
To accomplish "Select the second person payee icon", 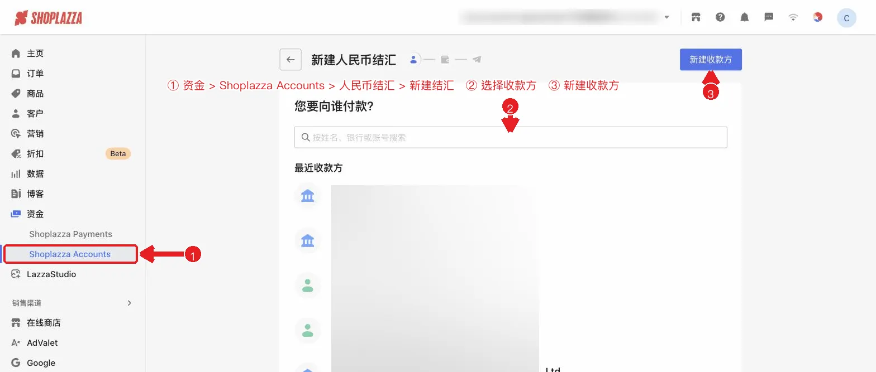I will [x=307, y=331].
